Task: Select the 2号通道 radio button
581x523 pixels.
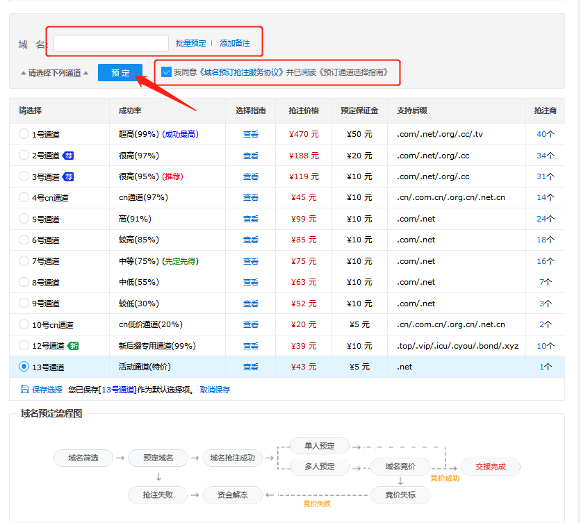Action: click(x=24, y=155)
